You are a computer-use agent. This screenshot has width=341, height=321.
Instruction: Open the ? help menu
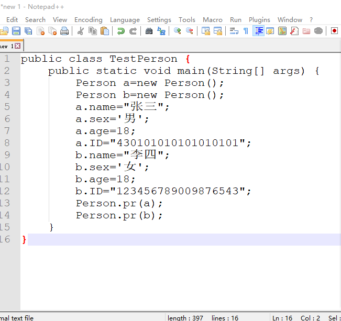click(311, 20)
